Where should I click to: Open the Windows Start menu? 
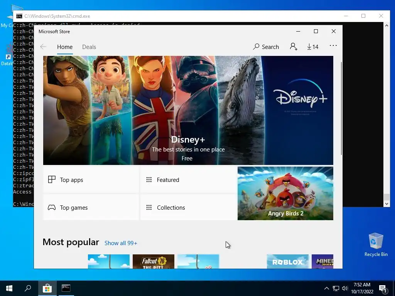9,288
